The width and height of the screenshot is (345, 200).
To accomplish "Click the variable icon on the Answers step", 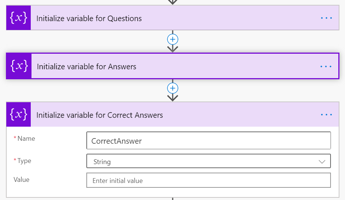I will click(19, 66).
